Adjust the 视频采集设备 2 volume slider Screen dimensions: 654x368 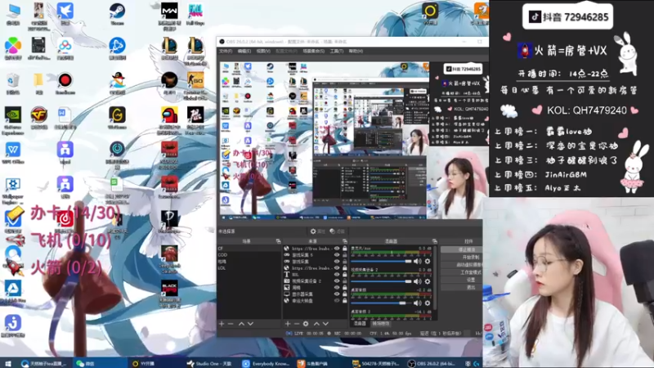click(382, 281)
